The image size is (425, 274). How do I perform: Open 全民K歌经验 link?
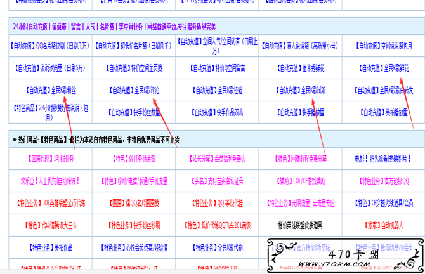click(x=217, y=90)
